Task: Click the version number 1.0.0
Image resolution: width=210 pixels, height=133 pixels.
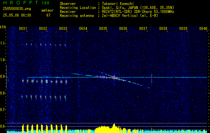Action: pos(45,3)
